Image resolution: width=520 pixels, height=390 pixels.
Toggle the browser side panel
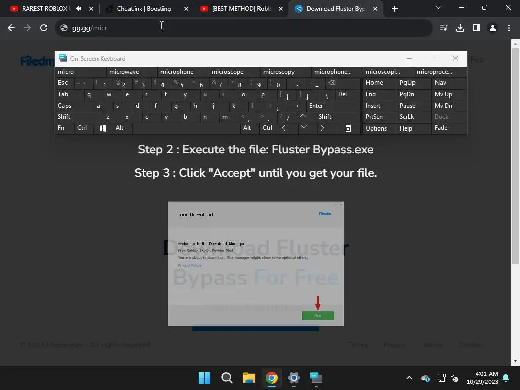[x=476, y=28]
